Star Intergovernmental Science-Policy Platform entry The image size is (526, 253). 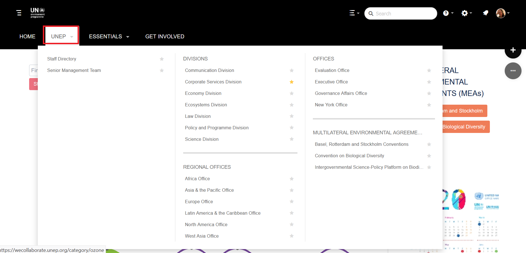click(x=429, y=167)
